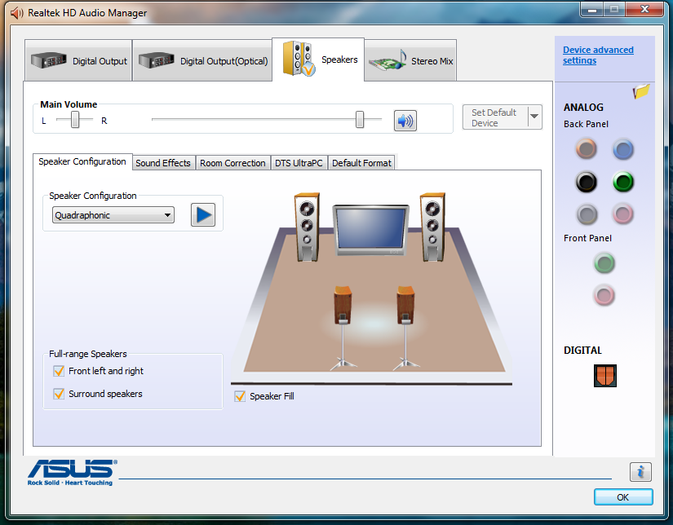The image size is (673, 525).
Task: Play the speaker configuration test
Action: pyautogui.click(x=203, y=215)
